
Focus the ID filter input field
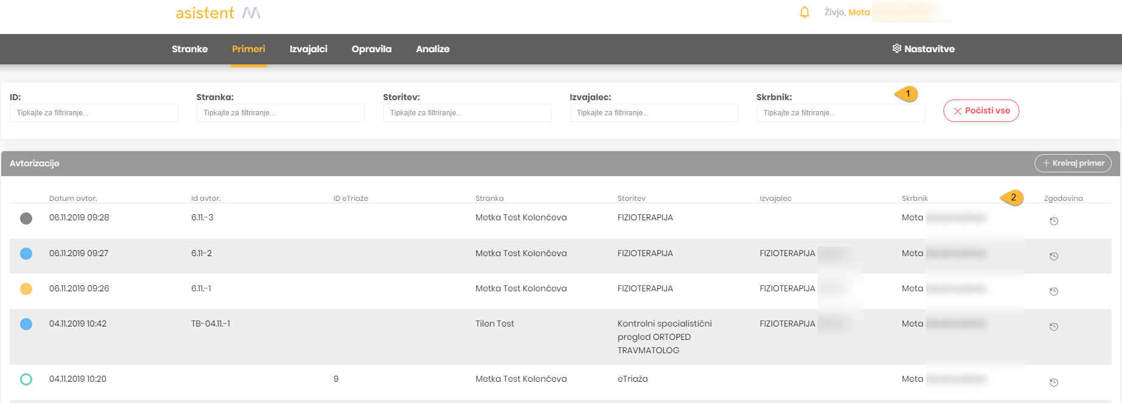(x=94, y=113)
